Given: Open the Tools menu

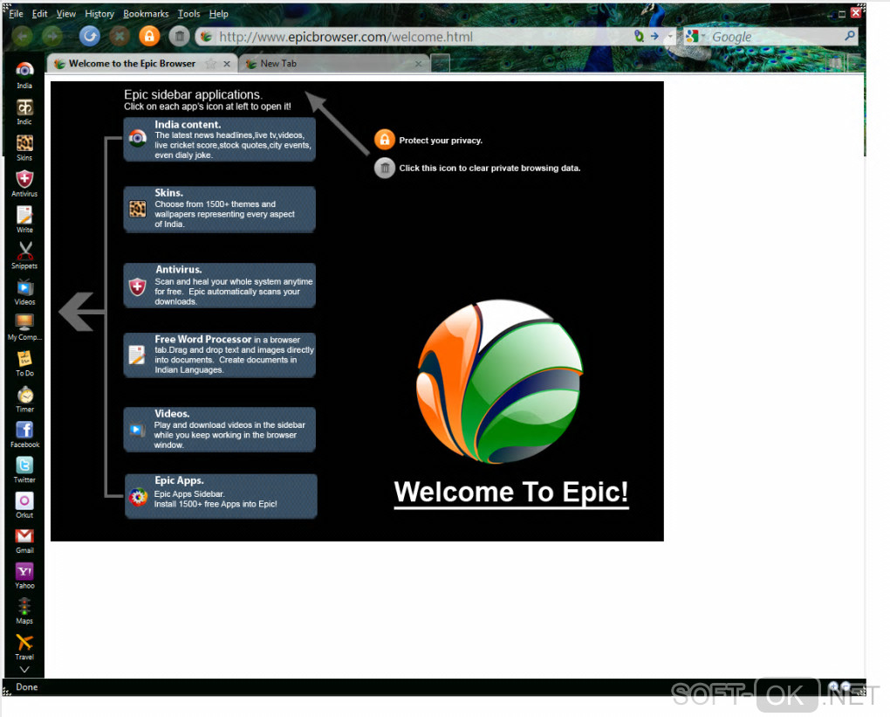Looking at the screenshot, I should click(188, 14).
